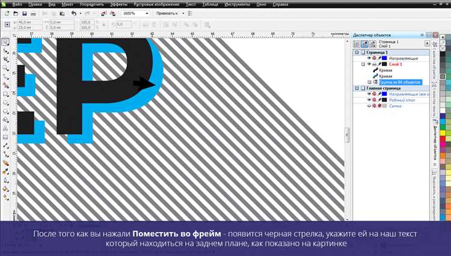Choose the Text tool in the toolbox
The width and height of the screenshot is (451, 256).
(5, 129)
